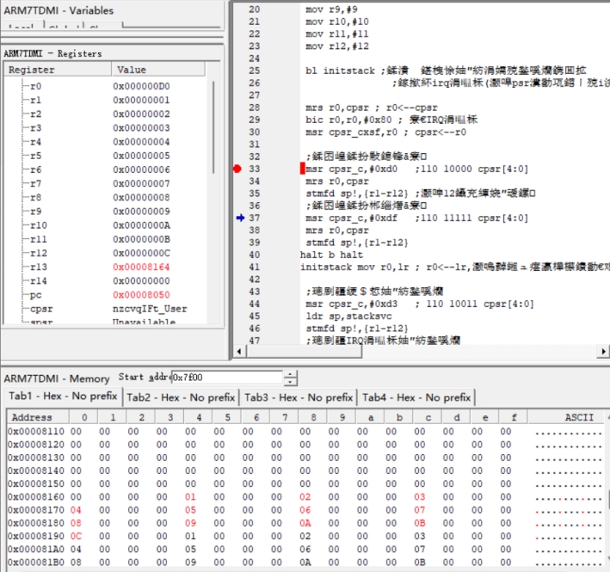Click memory address 0x00008190 row label
The height and width of the screenshot is (572, 610).
click(36, 536)
